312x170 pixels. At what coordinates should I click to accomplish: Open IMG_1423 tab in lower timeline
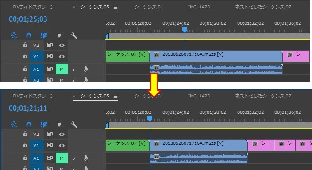199,96
